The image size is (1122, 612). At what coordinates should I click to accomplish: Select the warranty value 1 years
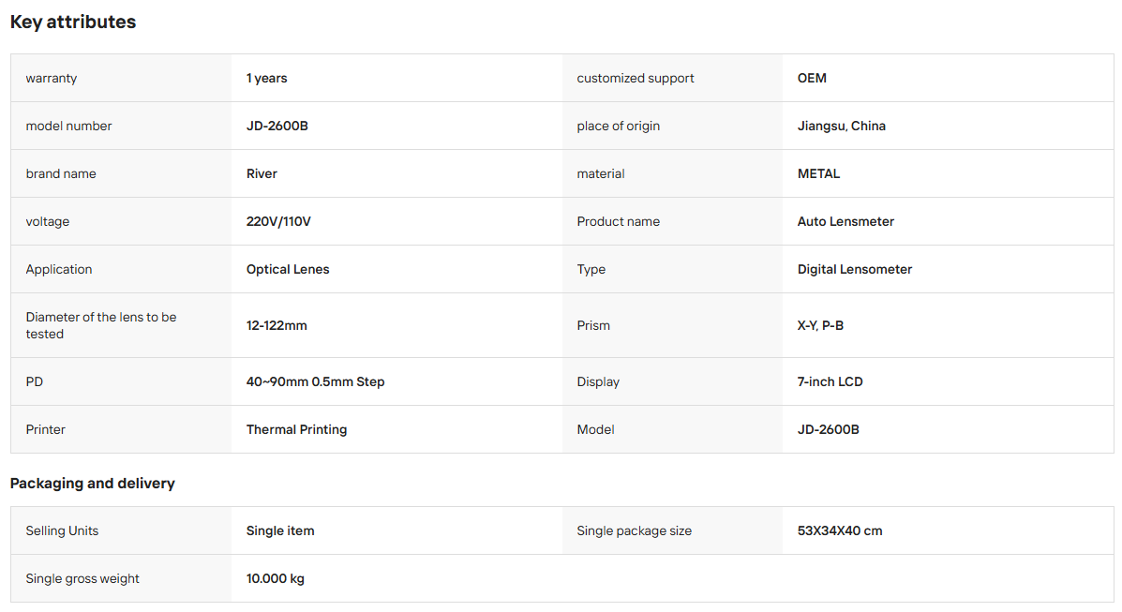(x=266, y=78)
